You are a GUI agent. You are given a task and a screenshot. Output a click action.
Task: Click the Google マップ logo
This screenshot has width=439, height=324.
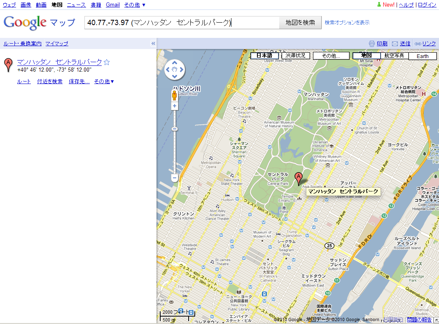coord(39,22)
